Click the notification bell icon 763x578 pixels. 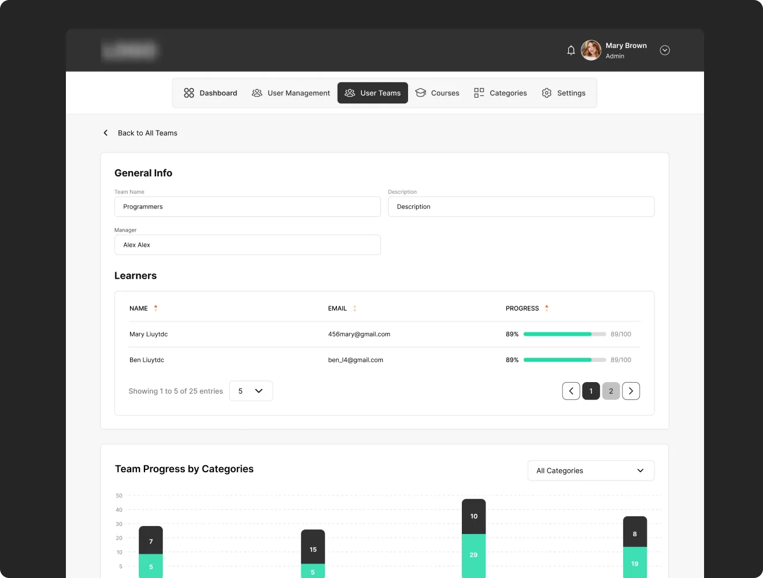pyautogui.click(x=571, y=50)
